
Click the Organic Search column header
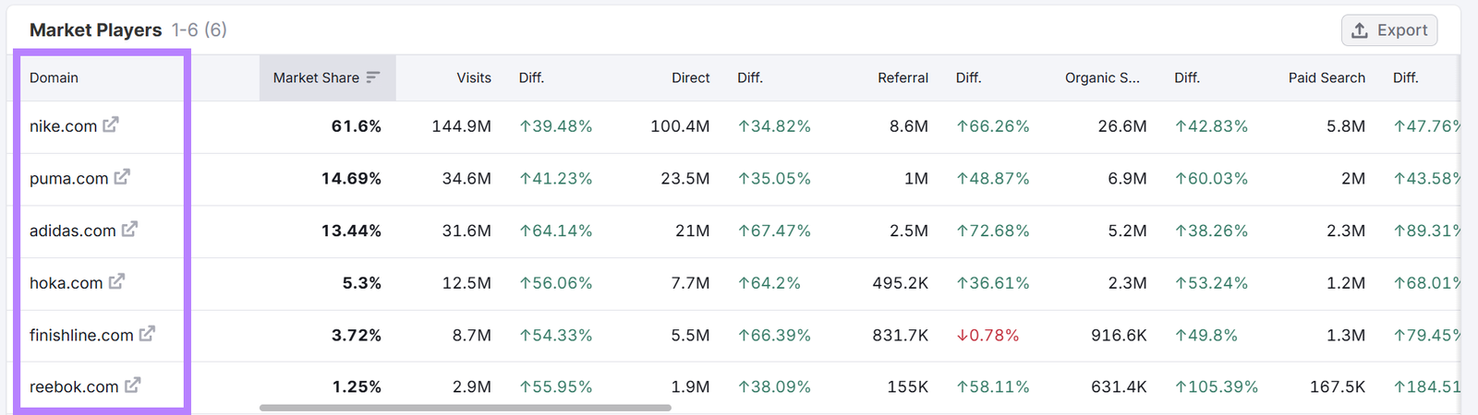pos(1102,77)
